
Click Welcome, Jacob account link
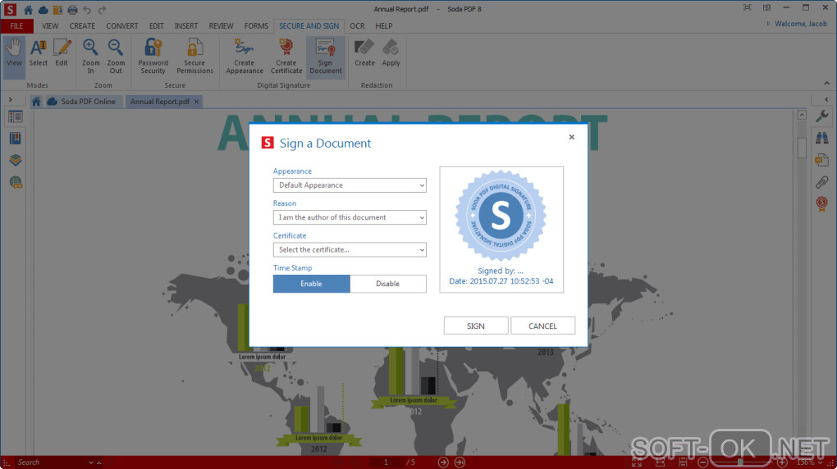pos(801,24)
